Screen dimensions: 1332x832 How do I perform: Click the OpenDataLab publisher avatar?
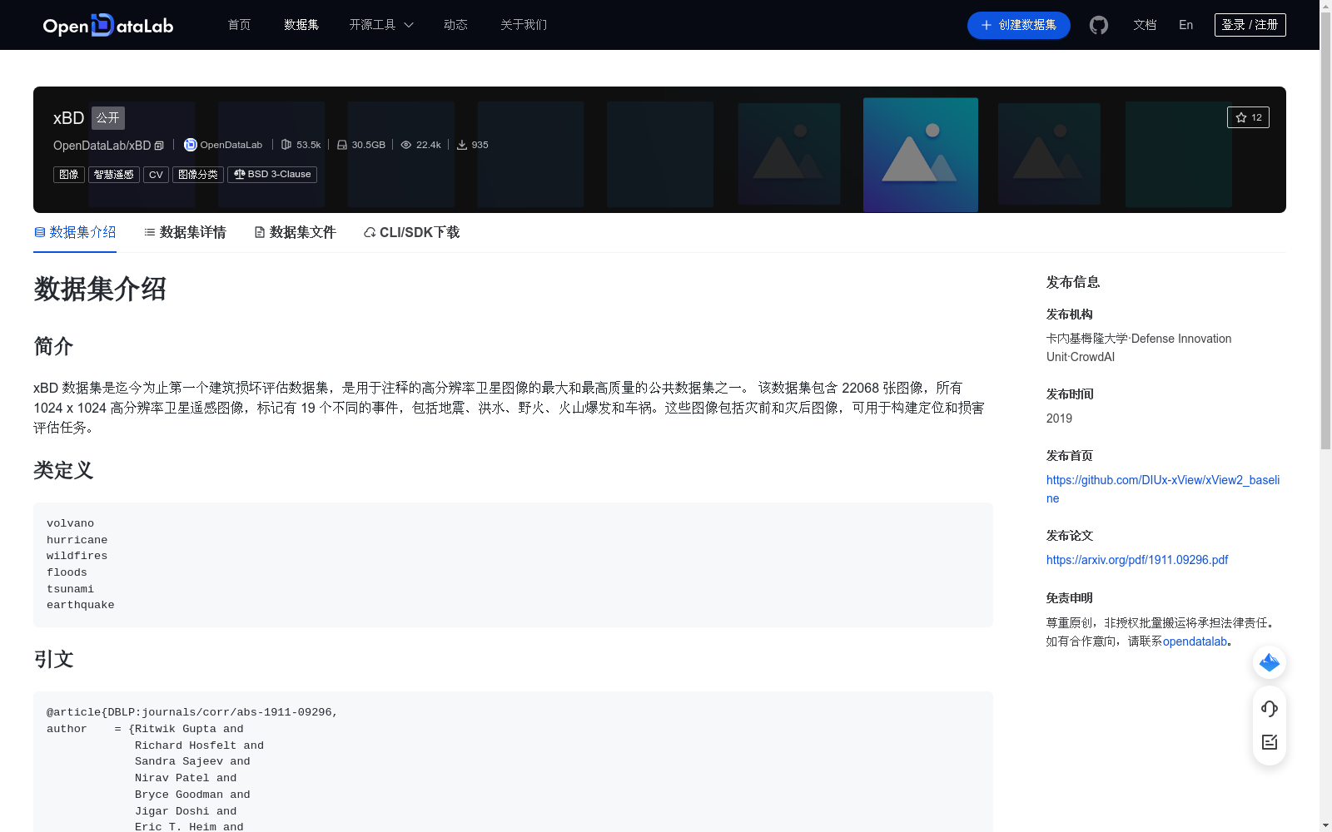point(190,145)
